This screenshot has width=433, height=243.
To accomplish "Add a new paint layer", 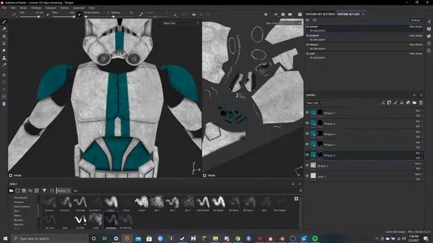I will point(395,103).
